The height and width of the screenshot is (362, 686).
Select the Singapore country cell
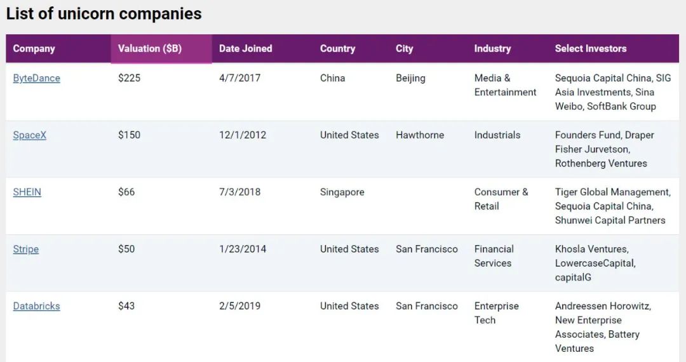pyautogui.click(x=342, y=192)
